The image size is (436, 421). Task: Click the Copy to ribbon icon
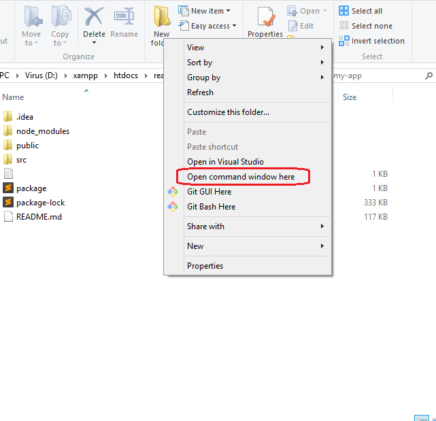pos(61,17)
